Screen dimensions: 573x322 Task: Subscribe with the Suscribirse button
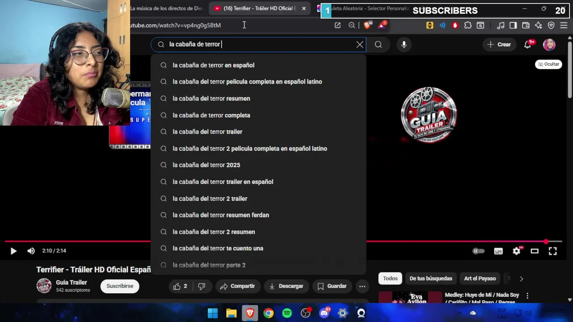point(120,286)
